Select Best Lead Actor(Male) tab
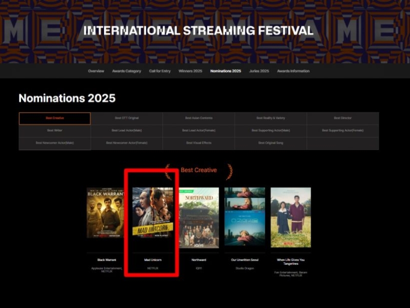 [127, 131]
